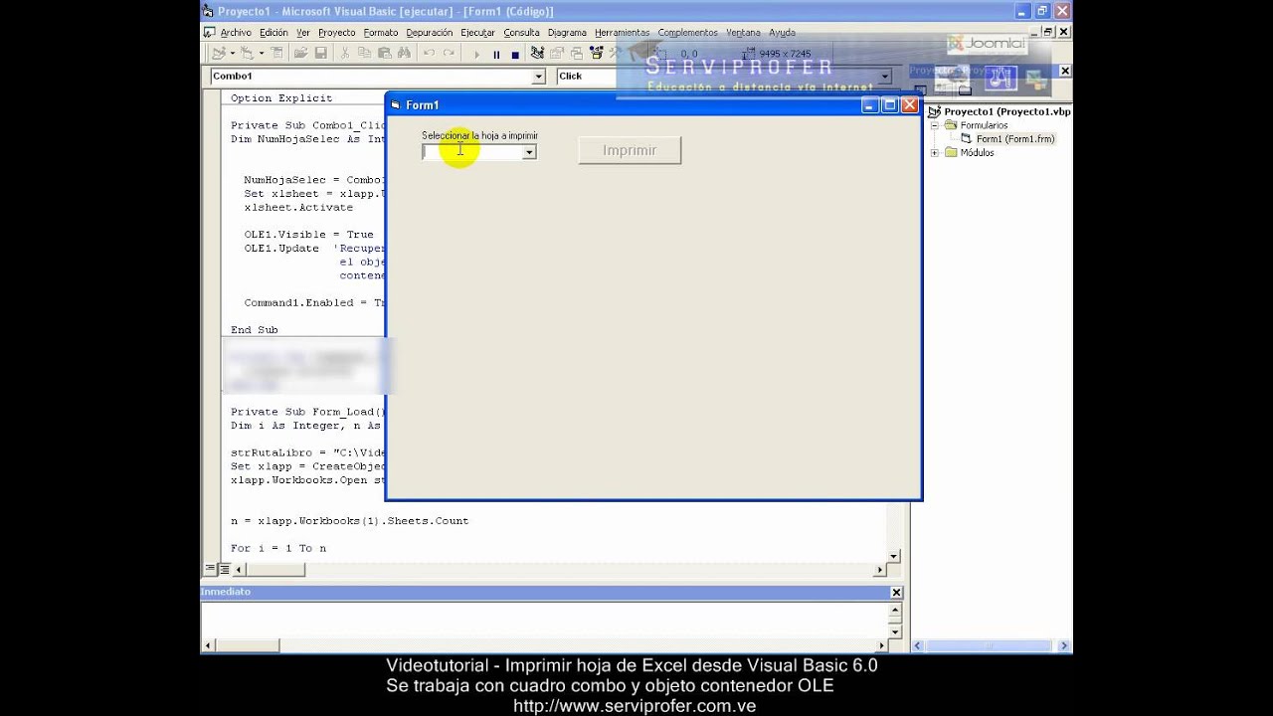Open the Form Layout Window toolbar icon
The width and height of the screenshot is (1273, 716).
pyautogui.click(x=577, y=54)
